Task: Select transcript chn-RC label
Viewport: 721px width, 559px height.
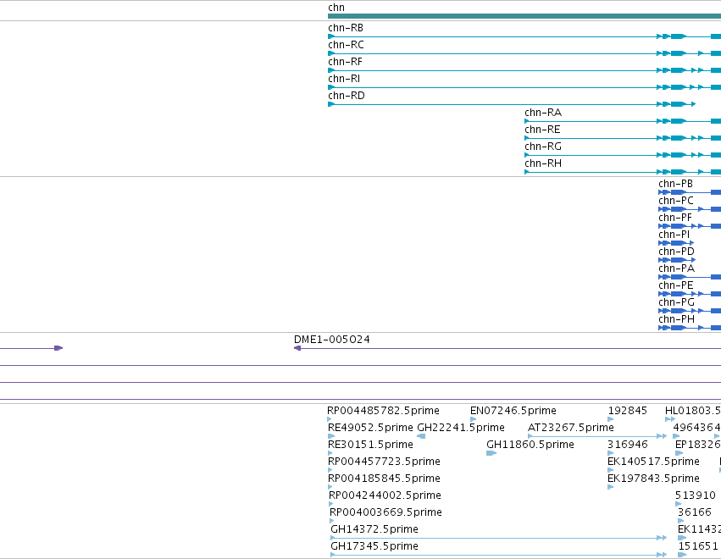Action: (346, 45)
